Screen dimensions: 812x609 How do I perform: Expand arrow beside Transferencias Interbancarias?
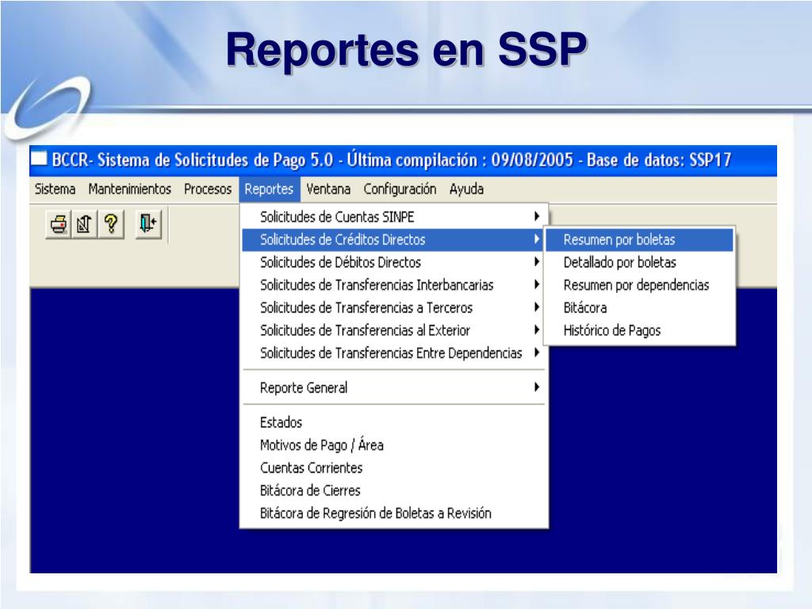click(537, 285)
